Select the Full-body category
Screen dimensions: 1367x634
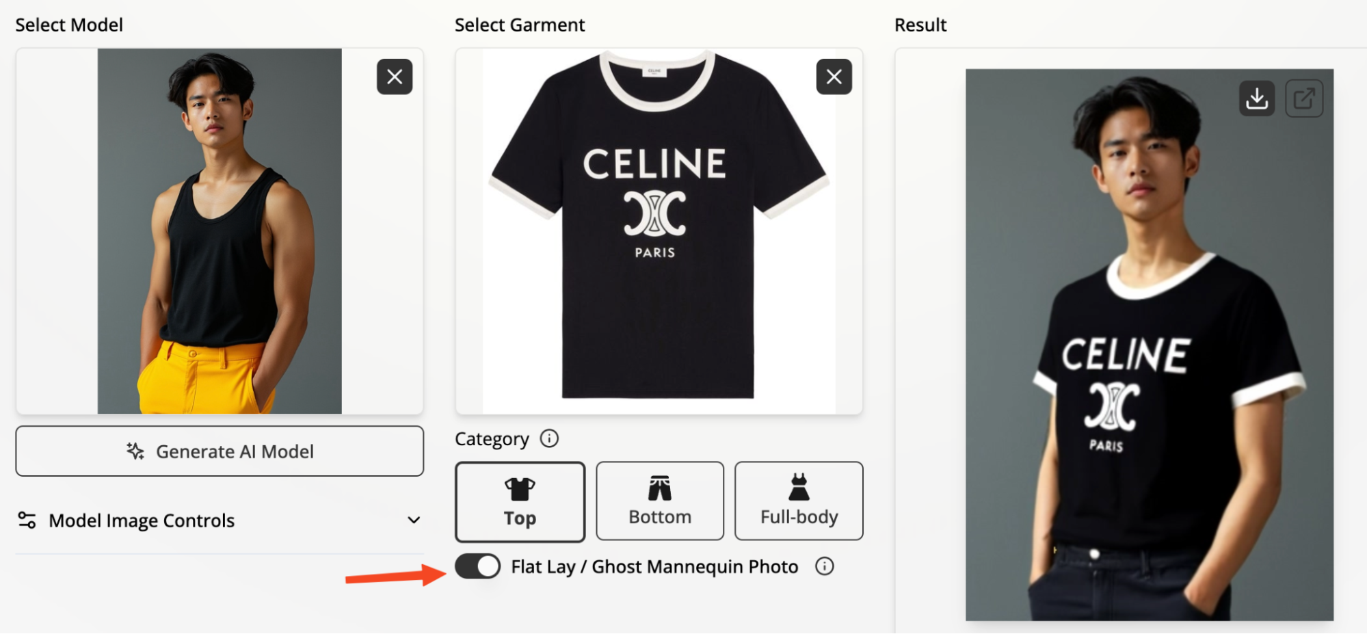(799, 501)
